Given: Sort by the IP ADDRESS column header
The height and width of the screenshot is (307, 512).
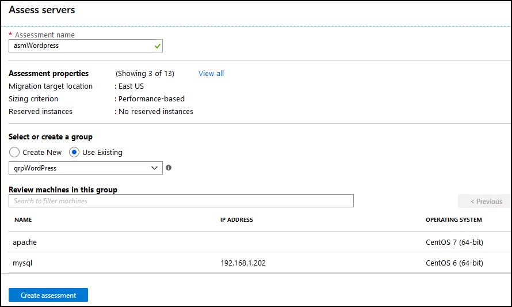Looking at the screenshot, I should click(236, 219).
